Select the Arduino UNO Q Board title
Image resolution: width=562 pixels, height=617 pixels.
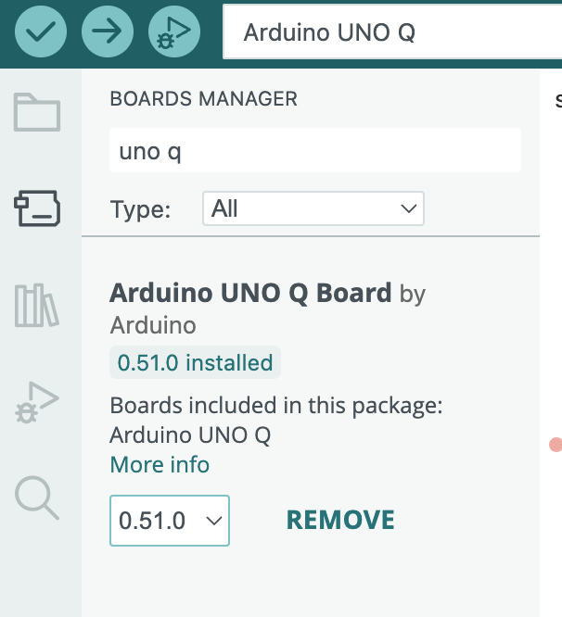coord(250,294)
